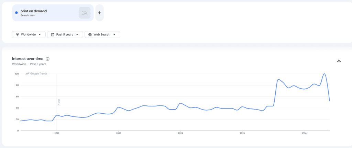Click the search term options icon
The width and height of the screenshot is (352, 148).
click(85, 13)
